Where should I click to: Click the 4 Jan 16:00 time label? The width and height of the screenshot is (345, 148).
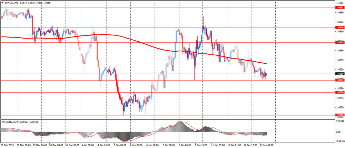(104, 145)
